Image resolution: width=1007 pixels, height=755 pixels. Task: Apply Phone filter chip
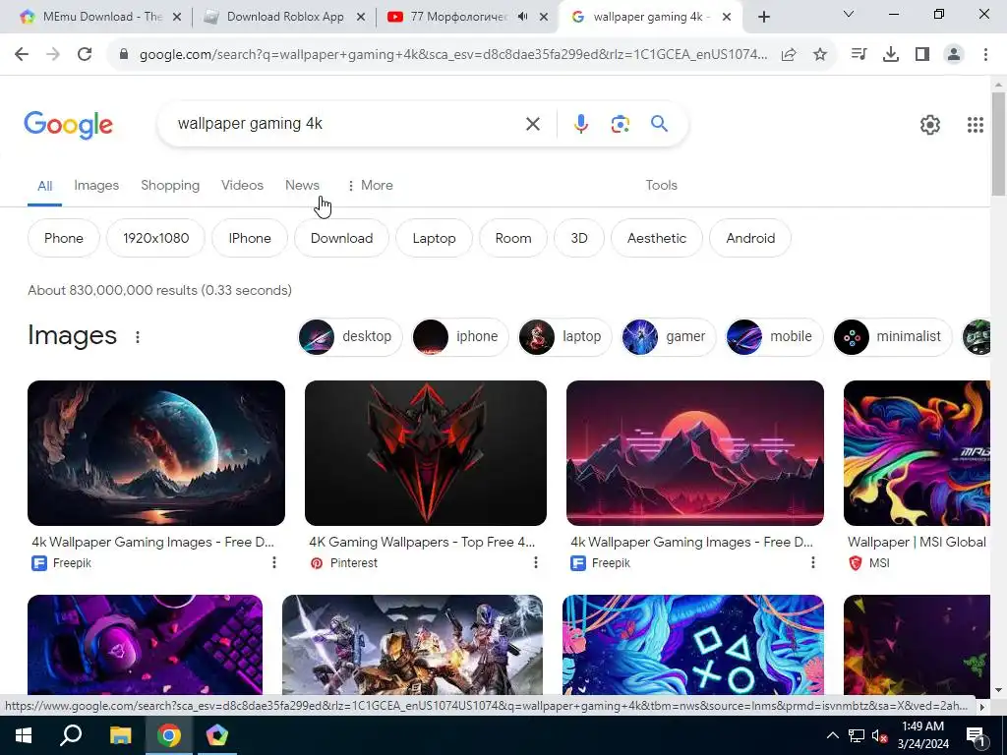[64, 238]
